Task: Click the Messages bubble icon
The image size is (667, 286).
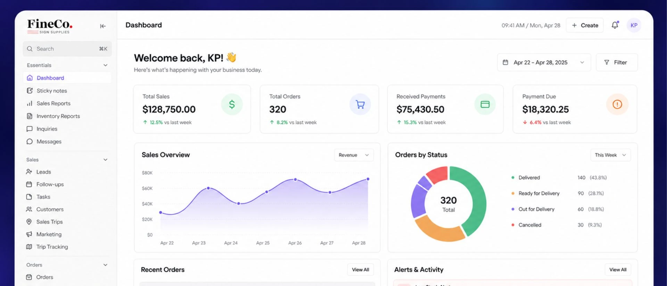Action: [x=30, y=142]
